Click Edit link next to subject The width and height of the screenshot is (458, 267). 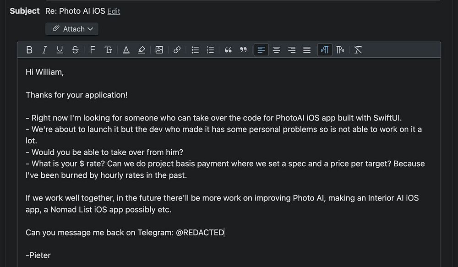point(114,11)
